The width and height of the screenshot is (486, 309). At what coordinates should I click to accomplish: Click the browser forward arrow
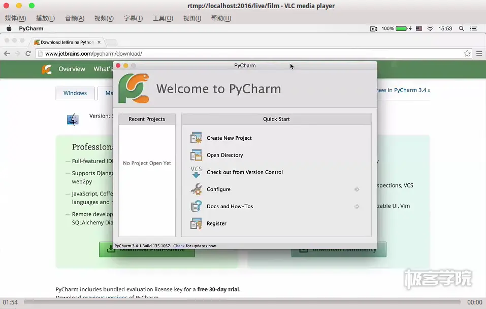pos(18,54)
